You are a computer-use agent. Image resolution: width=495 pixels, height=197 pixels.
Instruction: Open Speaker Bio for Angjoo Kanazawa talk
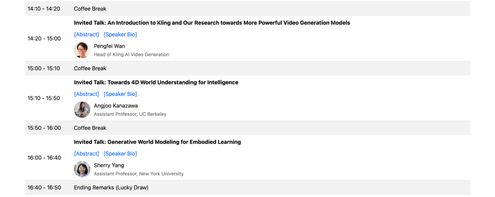[120, 94]
